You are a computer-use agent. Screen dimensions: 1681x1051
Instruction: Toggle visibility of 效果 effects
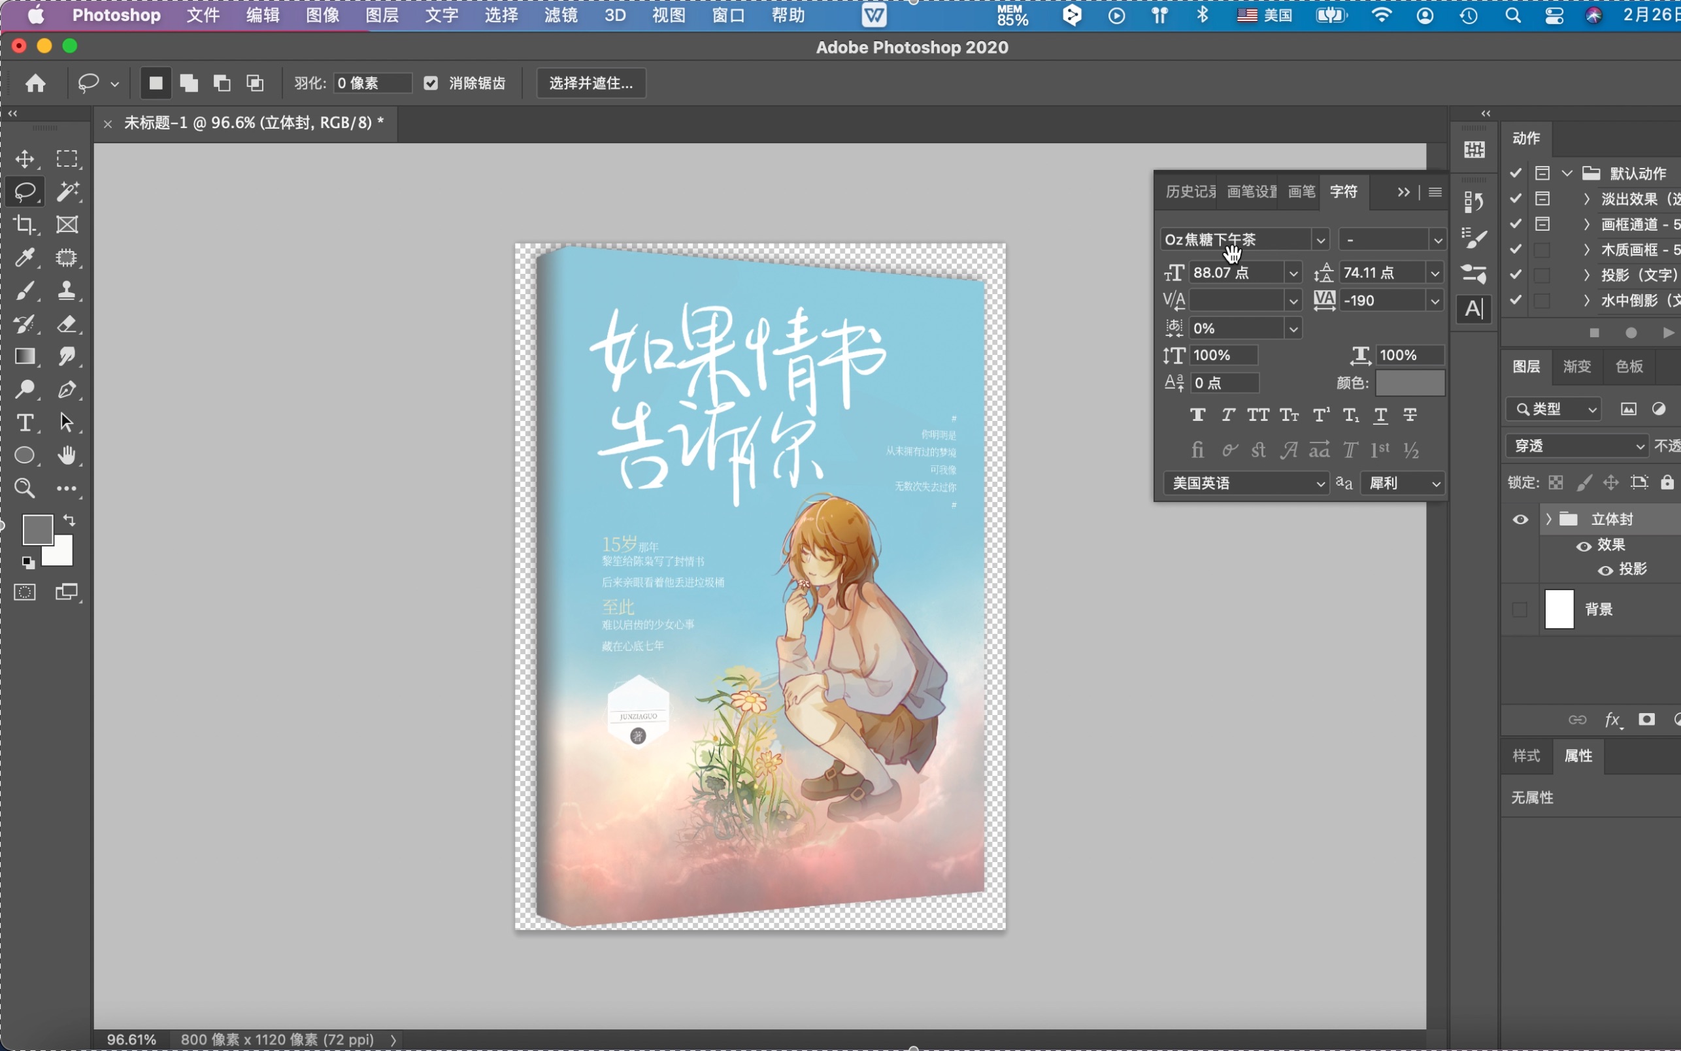pyautogui.click(x=1584, y=546)
